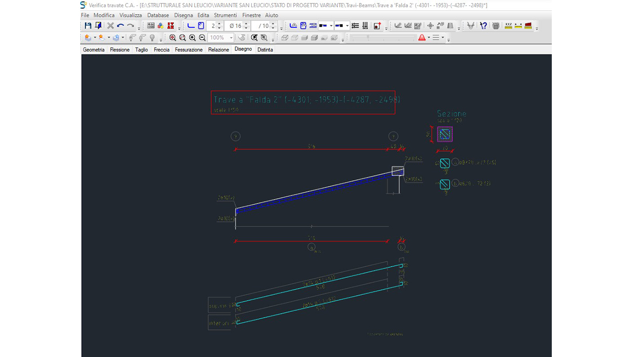Switch to the Fessurazione tab
The height and width of the screenshot is (357, 632).
coord(189,50)
